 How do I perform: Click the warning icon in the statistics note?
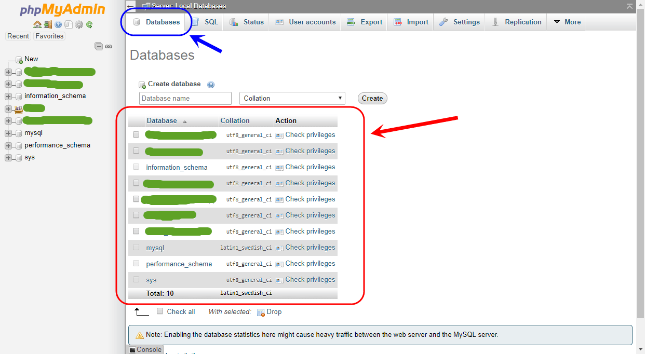(140, 335)
